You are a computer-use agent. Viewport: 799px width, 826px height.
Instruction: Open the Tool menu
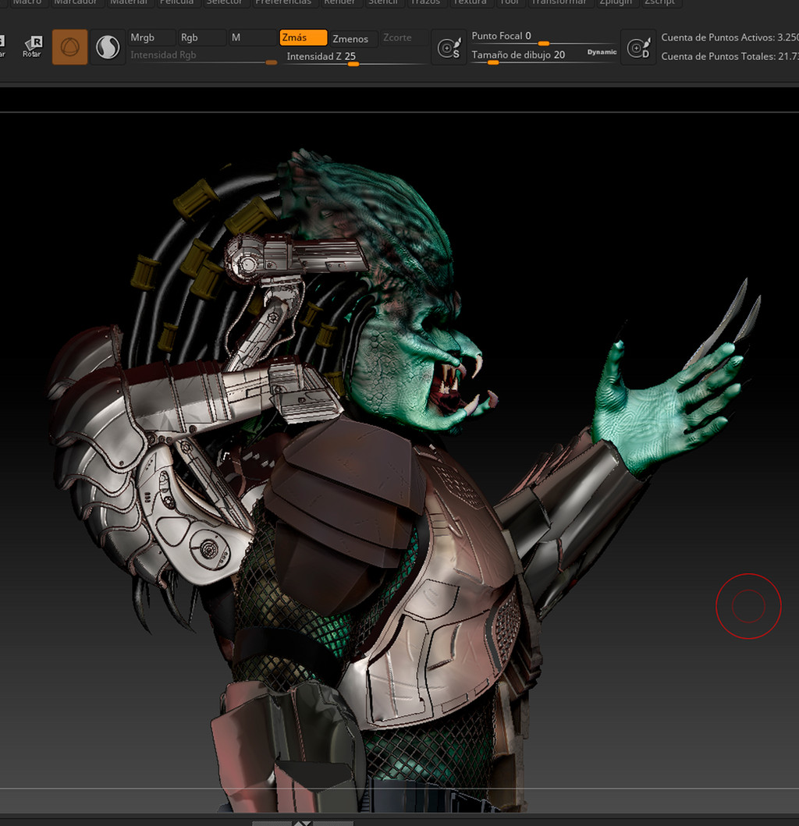coord(510,2)
